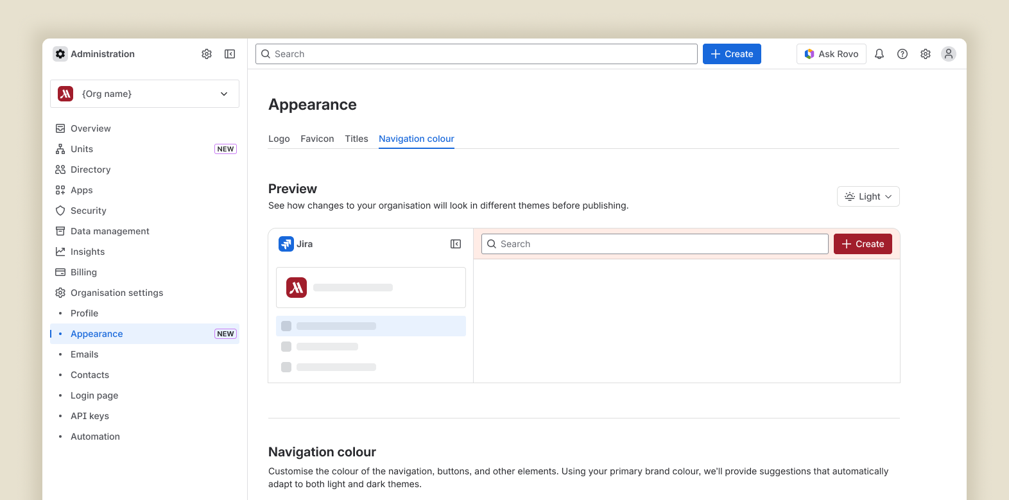Click the Jira logo in preview
The height and width of the screenshot is (500, 1009).
(x=286, y=244)
